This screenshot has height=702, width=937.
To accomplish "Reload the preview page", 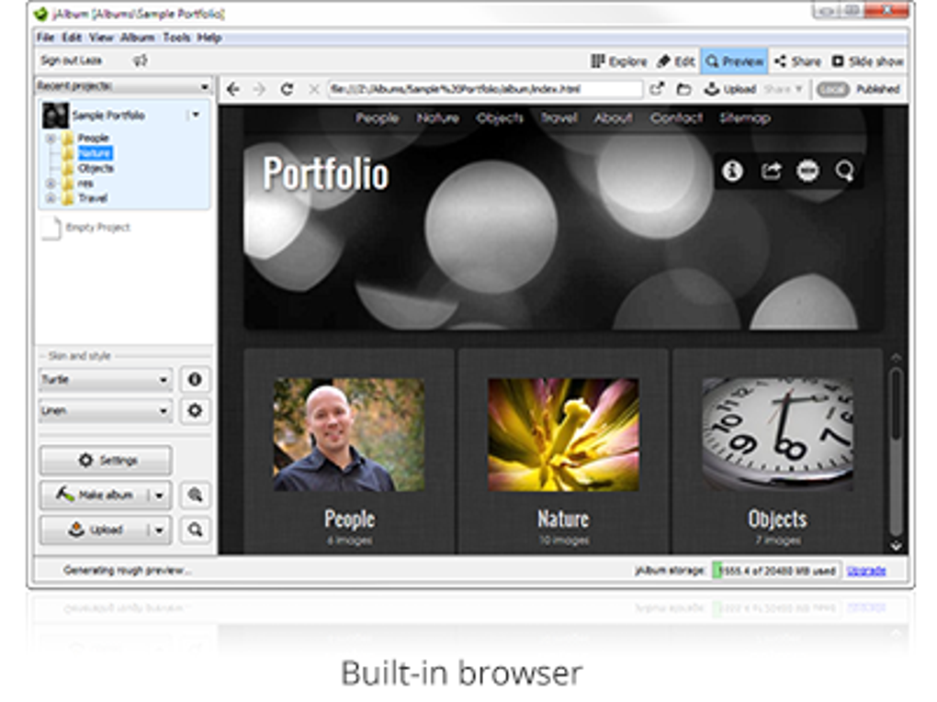I will tap(287, 90).
